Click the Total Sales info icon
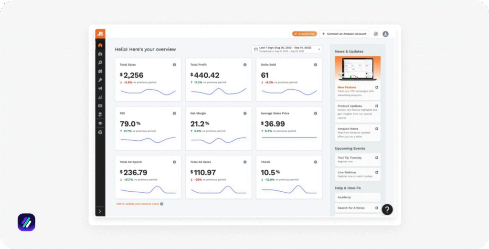 point(174,65)
